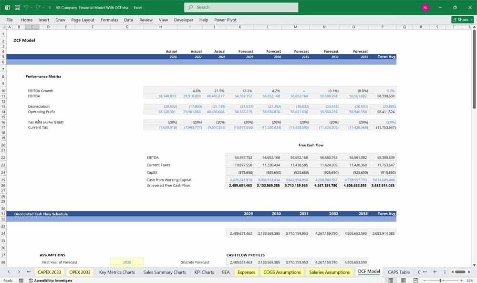
Task: Switch to the Insert ribbon tab
Action: pos(44,20)
